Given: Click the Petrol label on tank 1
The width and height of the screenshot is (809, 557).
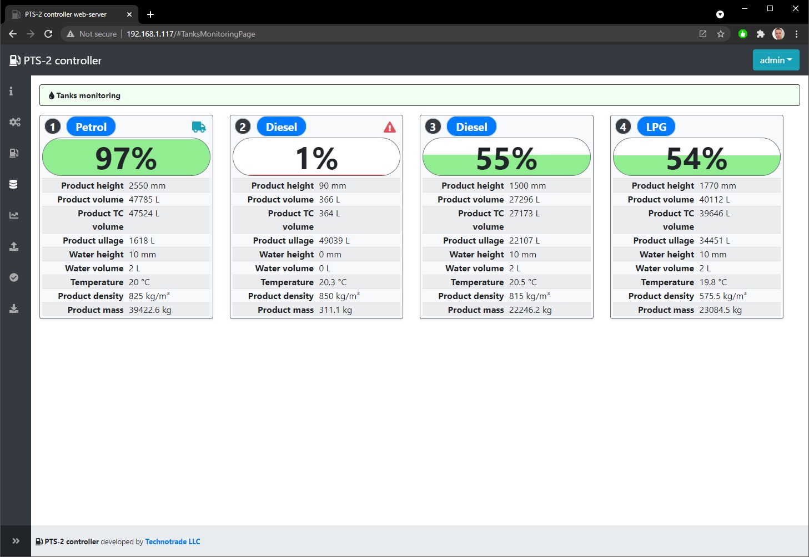Looking at the screenshot, I should click(x=91, y=127).
